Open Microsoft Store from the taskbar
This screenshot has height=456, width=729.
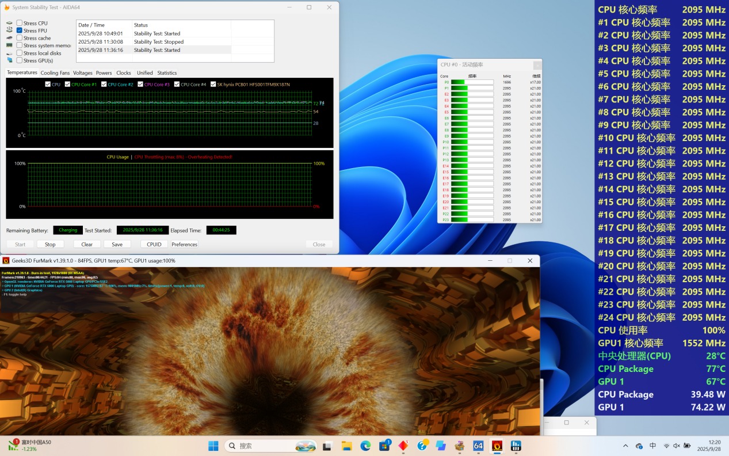(x=384, y=446)
